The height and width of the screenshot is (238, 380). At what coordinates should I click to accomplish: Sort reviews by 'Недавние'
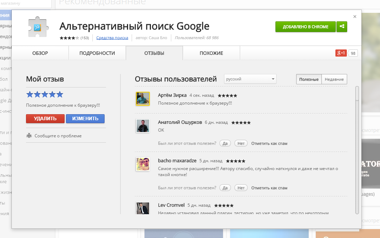pos(334,79)
